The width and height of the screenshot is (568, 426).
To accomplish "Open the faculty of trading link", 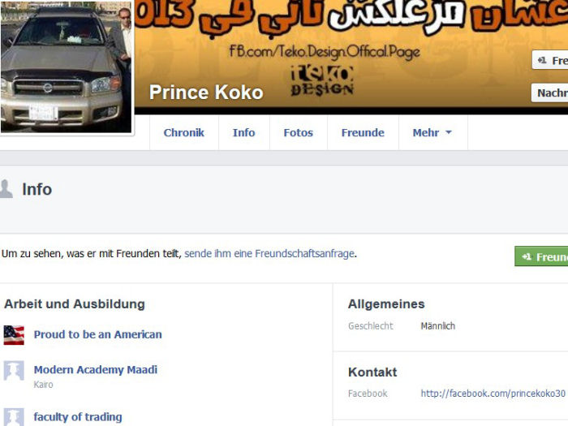I will click(x=78, y=417).
